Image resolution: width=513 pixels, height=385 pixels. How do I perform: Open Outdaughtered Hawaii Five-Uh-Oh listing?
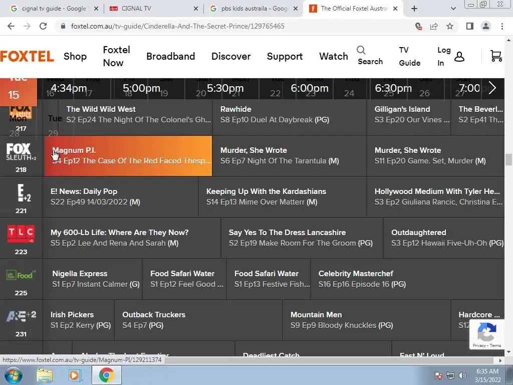point(444,238)
